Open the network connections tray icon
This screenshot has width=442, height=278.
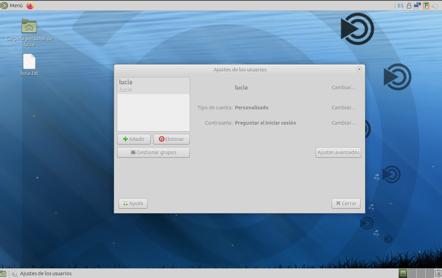(417, 6)
